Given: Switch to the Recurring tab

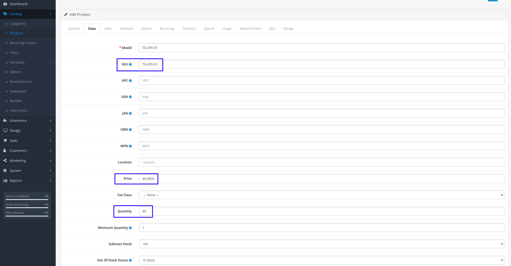Looking at the screenshot, I should [167, 29].
